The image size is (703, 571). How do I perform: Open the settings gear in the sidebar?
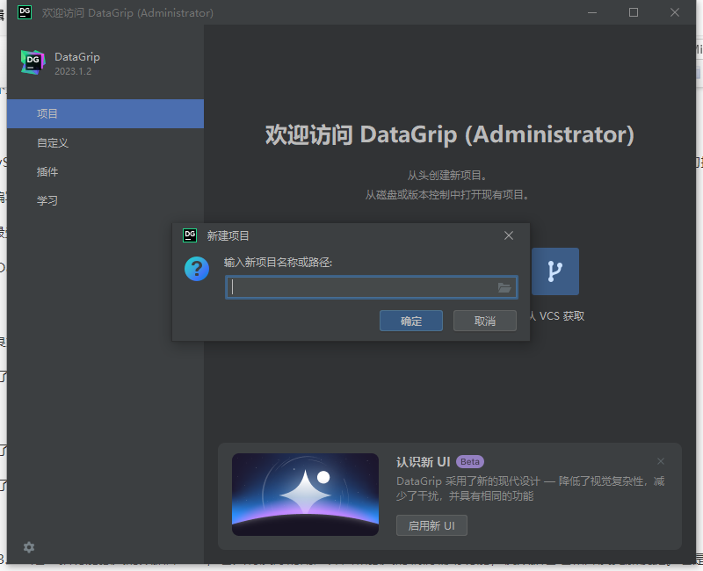[x=29, y=547]
